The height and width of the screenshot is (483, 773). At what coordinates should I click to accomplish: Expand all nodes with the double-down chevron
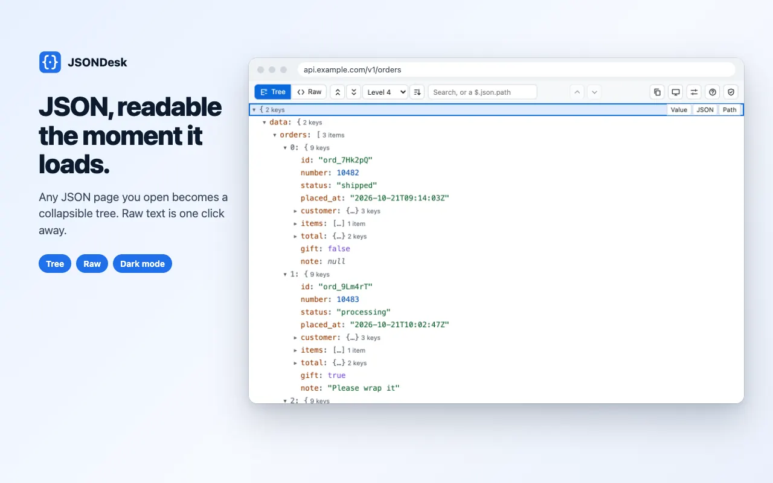point(354,92)
